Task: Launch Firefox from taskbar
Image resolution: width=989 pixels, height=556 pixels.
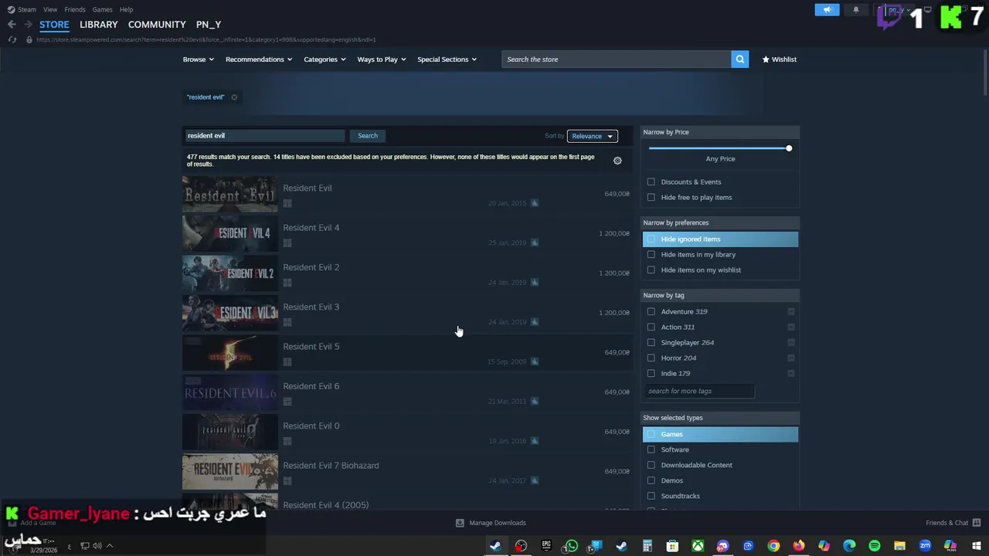Action: 798,546
